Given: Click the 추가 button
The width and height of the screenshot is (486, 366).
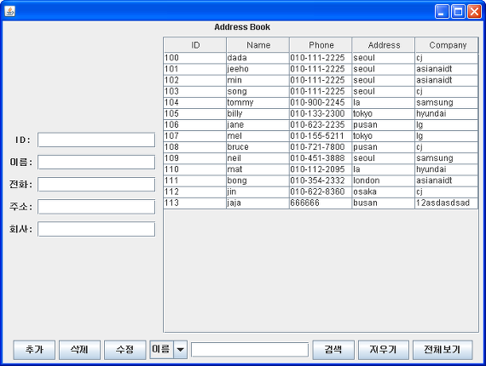Looking at the screenshot, I should pos(34,350).
